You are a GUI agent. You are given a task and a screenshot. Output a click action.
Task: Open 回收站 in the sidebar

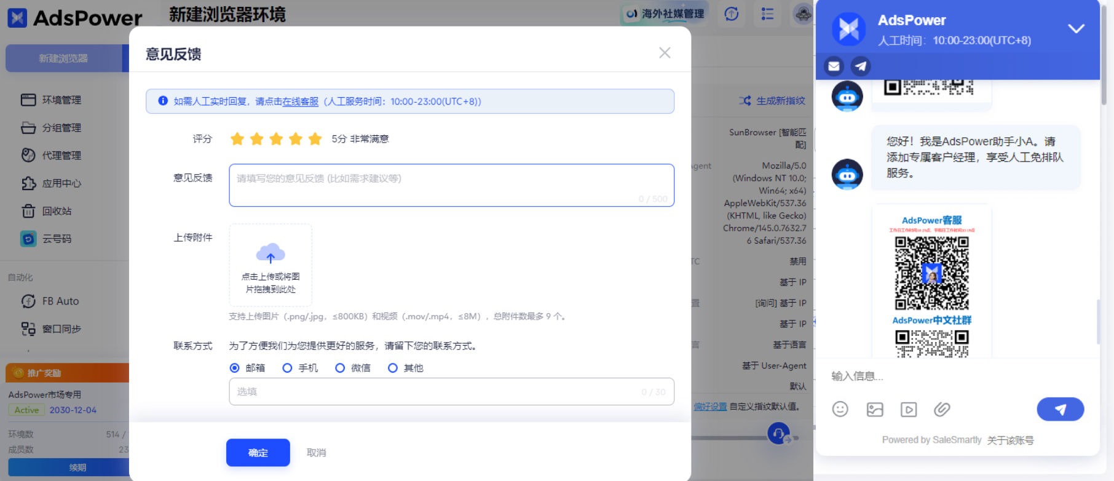coord(47,211)
